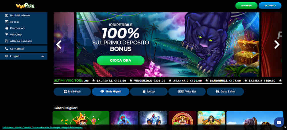Expand the Lingue dropdown chevron
Viewport: 287px width, 130px height.
pos(42,56)
